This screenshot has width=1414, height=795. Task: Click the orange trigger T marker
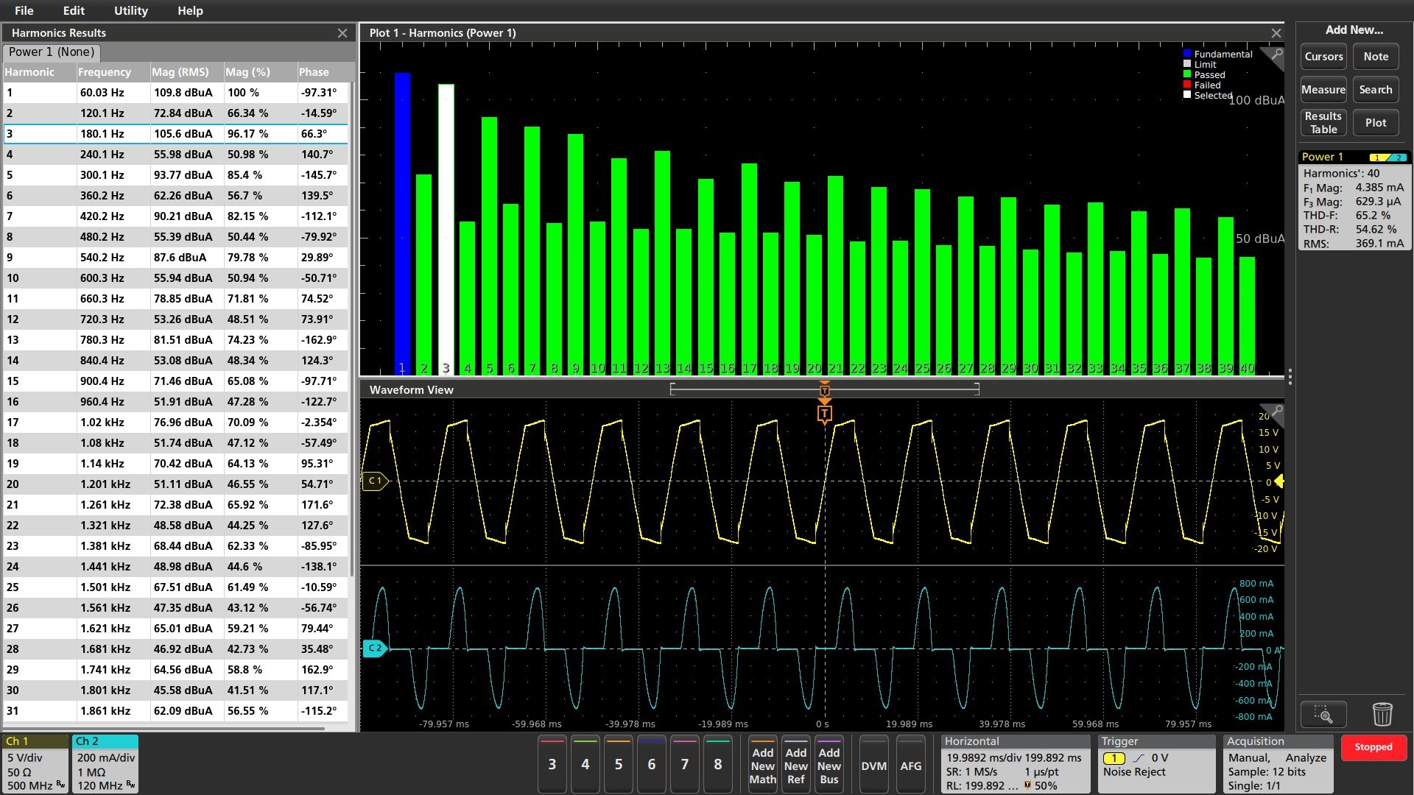point(824,414)
